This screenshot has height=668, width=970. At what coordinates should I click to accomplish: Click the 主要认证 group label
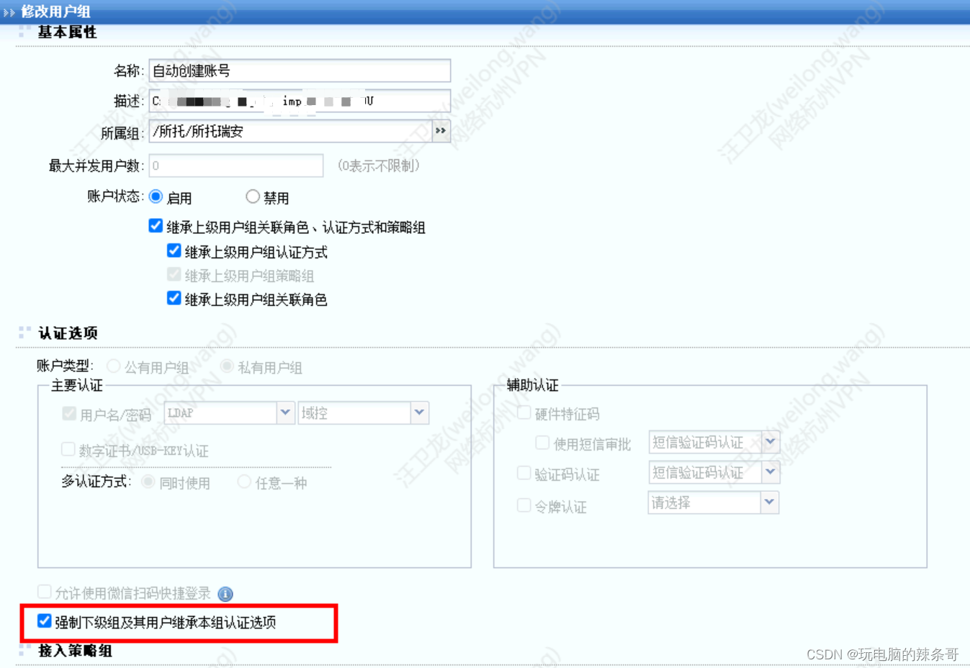[x=77, y=386]
